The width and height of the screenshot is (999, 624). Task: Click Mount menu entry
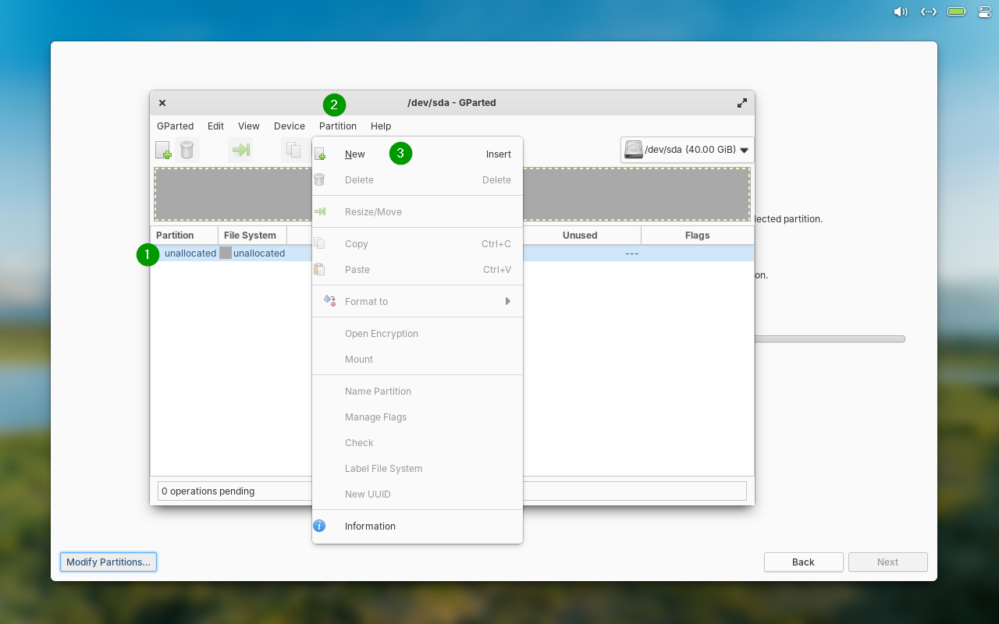coord(418,360)
